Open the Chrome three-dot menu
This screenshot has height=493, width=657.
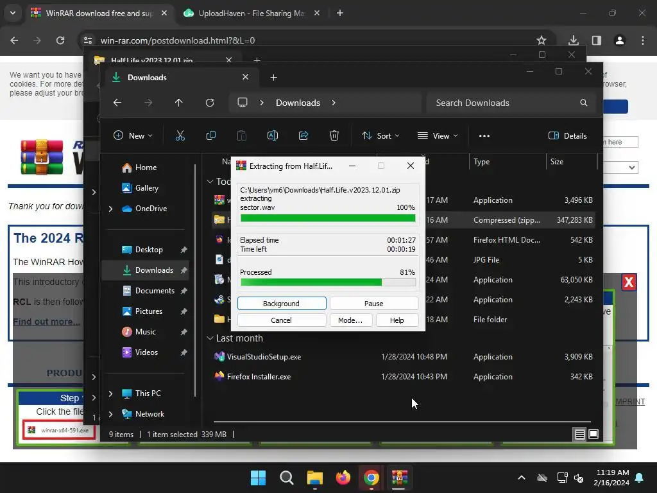tap(643, 40)
